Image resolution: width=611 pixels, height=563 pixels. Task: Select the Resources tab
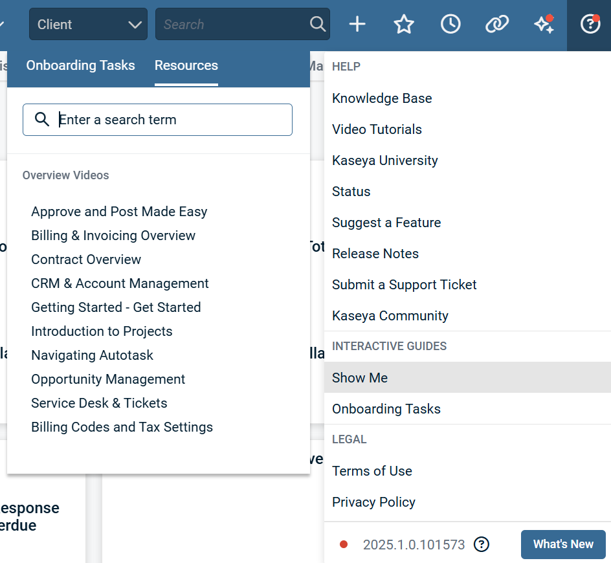coord(186,65)
